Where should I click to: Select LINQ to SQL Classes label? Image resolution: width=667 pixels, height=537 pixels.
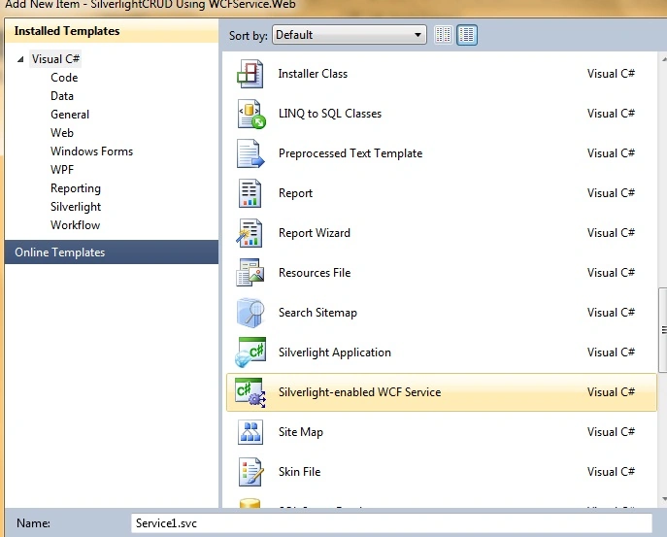click(330, 114)
